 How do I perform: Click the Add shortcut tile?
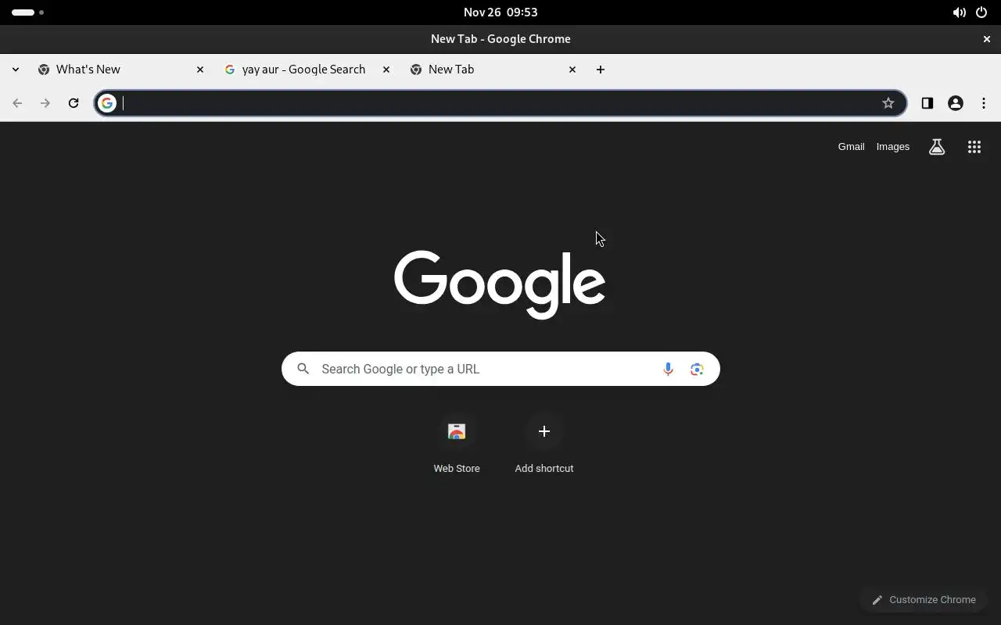point(544,444)
